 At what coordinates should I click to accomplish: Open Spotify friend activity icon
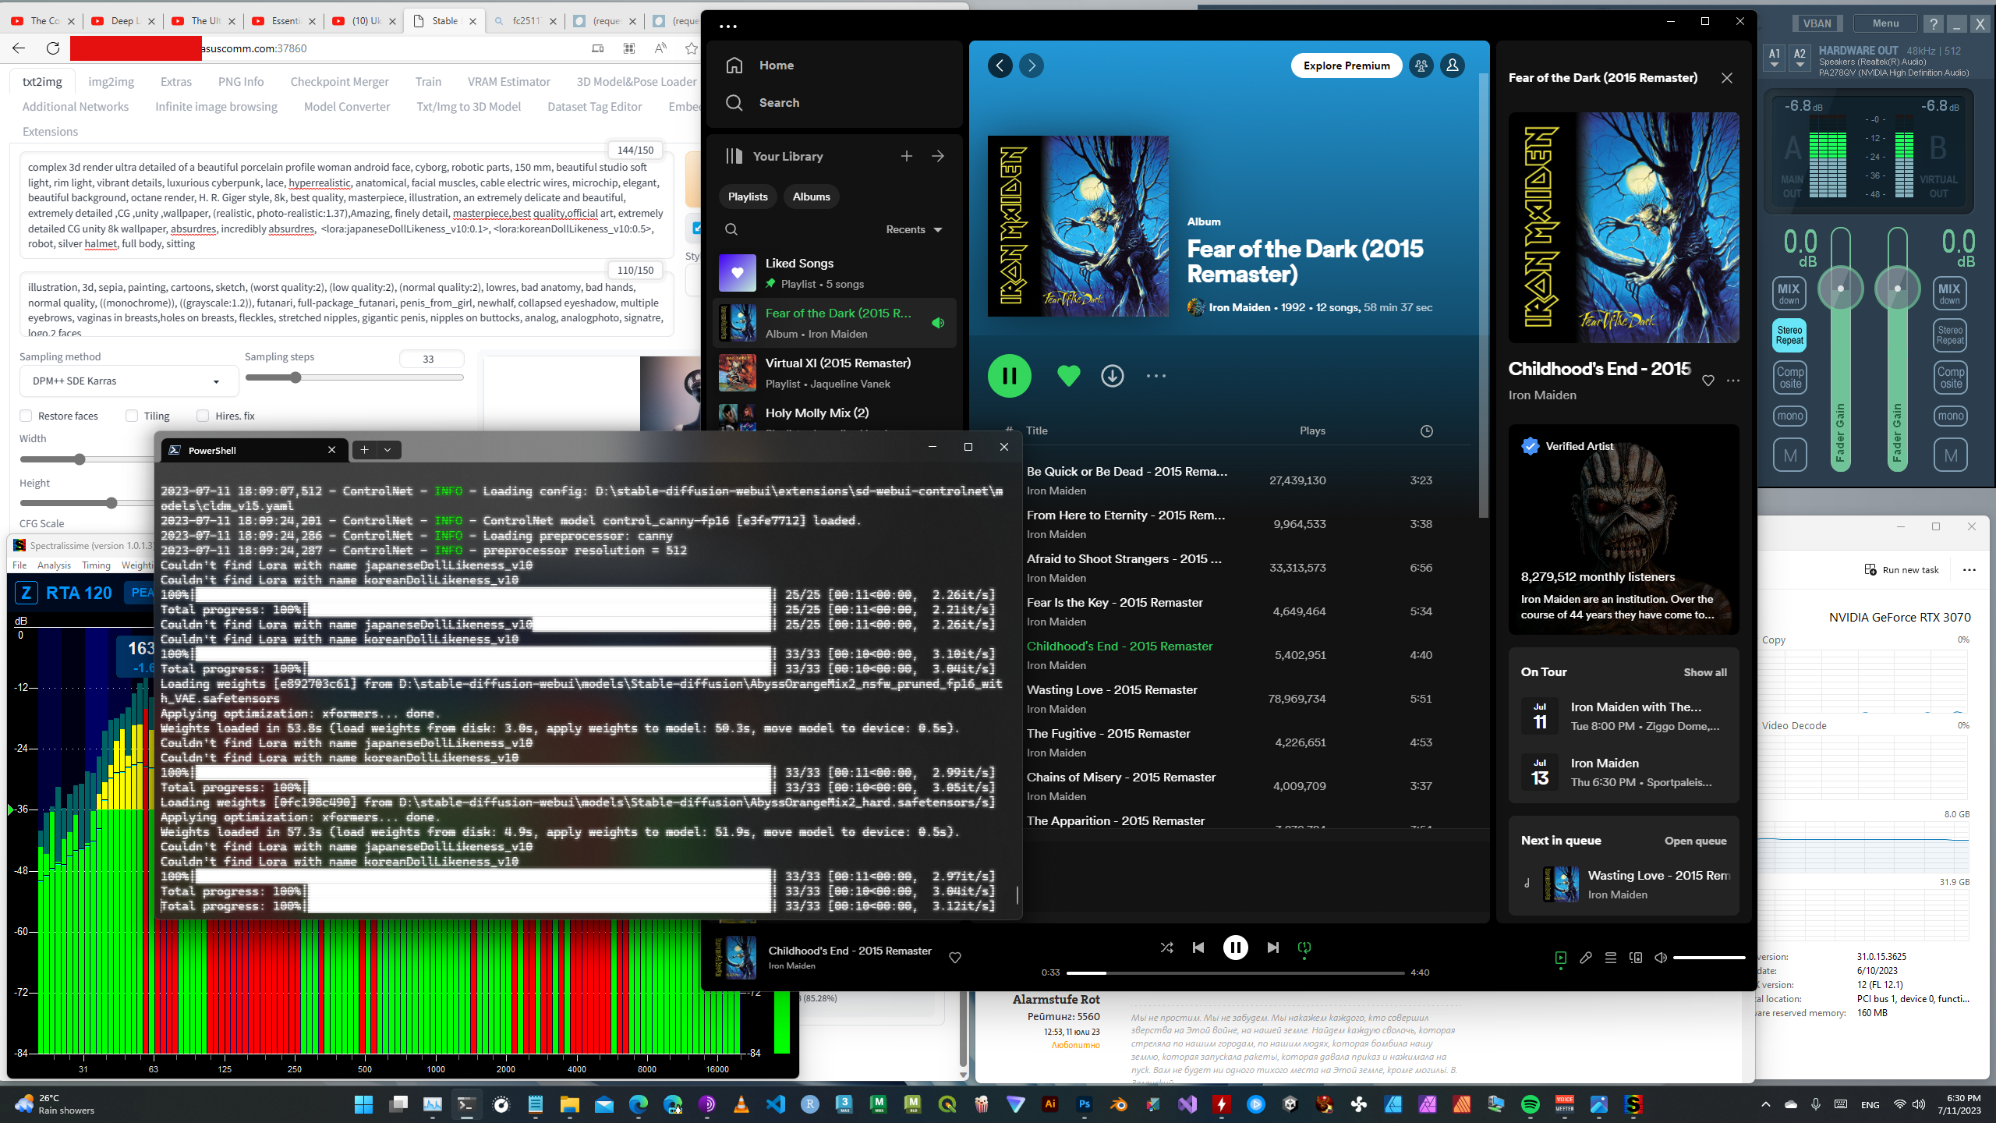tap(1421, 66)
